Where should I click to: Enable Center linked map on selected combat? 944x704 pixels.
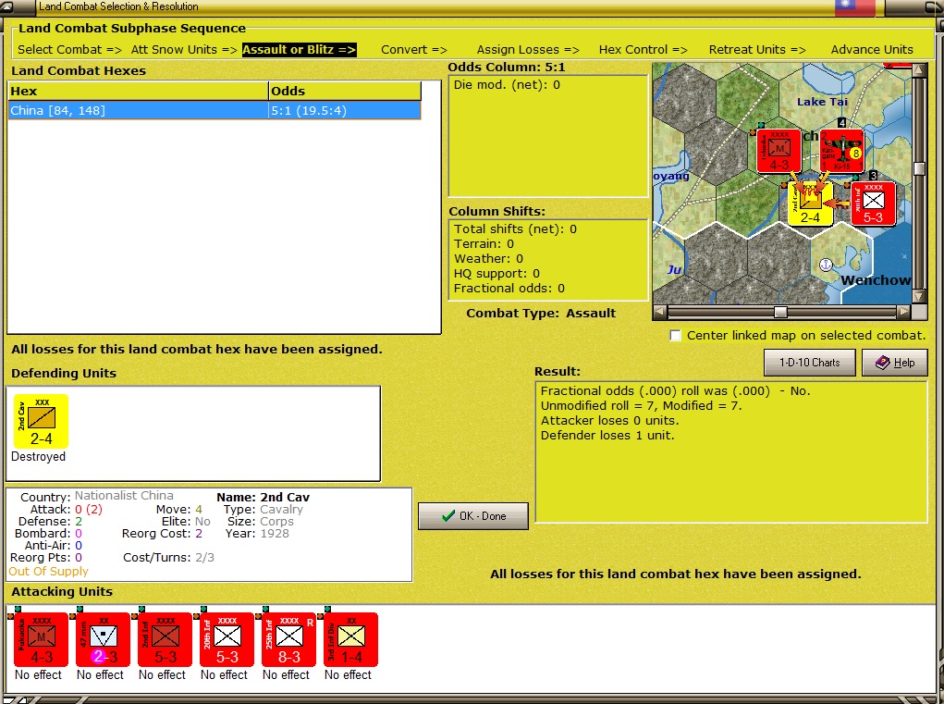(676, 336)
